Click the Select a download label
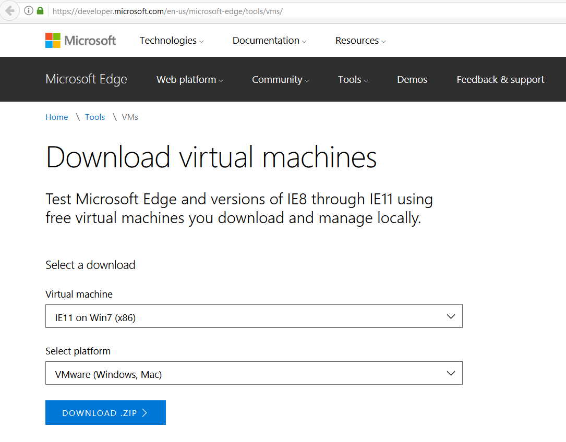 (90, 265)
